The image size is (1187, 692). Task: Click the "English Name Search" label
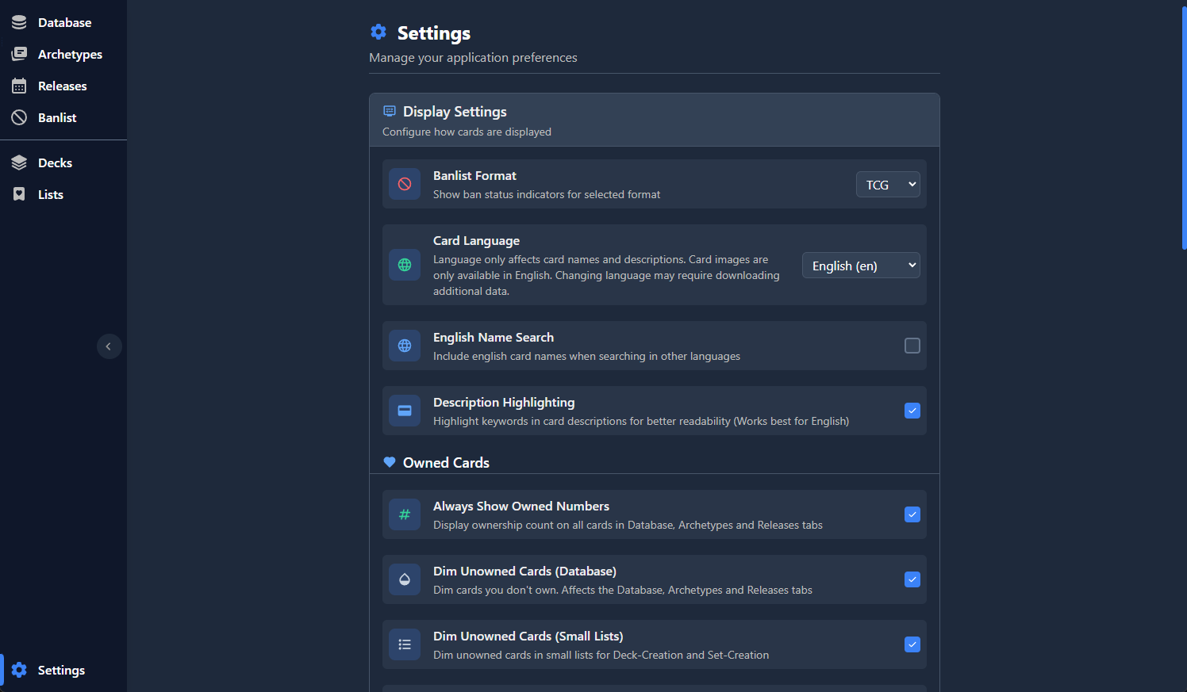(x=494, y=338)
